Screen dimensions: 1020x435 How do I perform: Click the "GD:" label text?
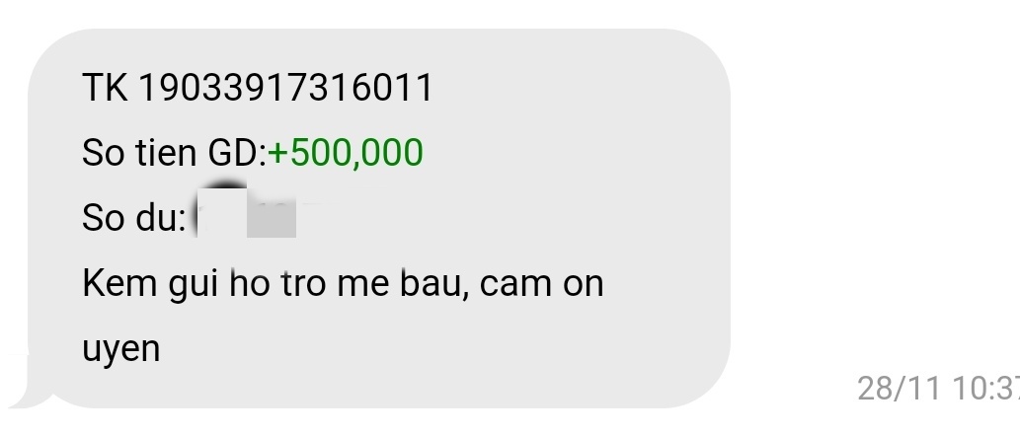tap(237, 153)
